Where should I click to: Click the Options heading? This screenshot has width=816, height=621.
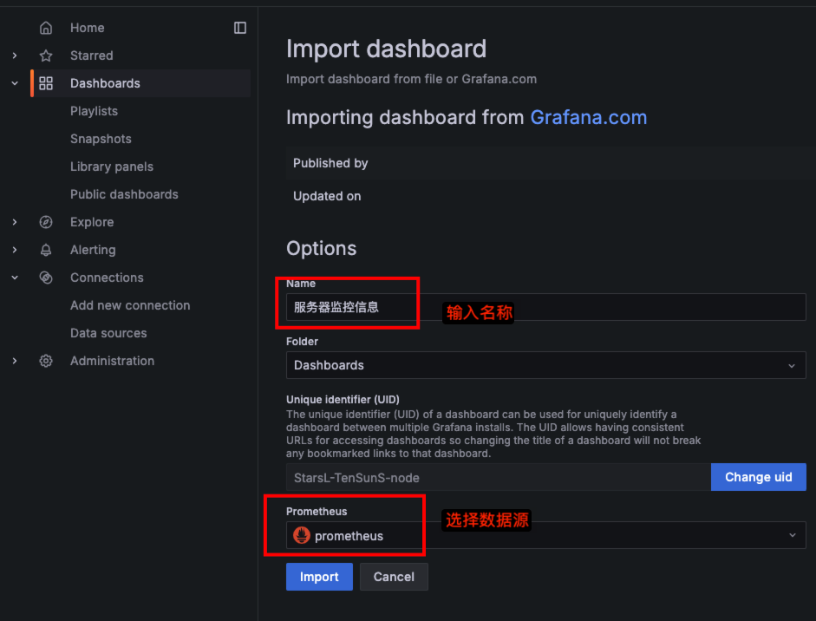[x=321, y=248]
